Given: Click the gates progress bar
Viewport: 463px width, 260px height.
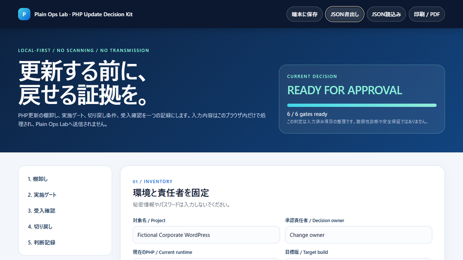Looking at the screenshot, I should (362, 105).
